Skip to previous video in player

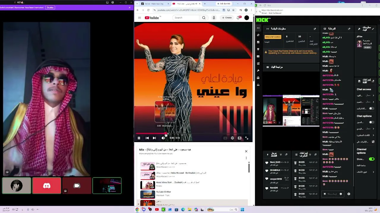click(147, 138)
